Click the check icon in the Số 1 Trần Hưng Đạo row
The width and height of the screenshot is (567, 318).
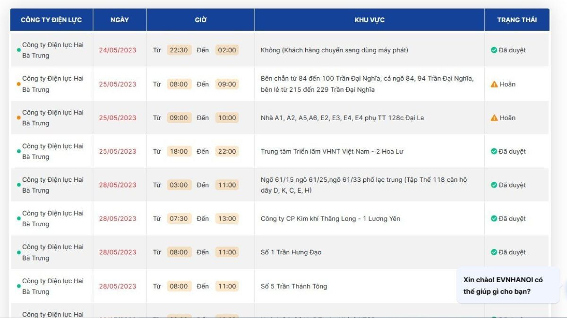click(x=494, y=252)
